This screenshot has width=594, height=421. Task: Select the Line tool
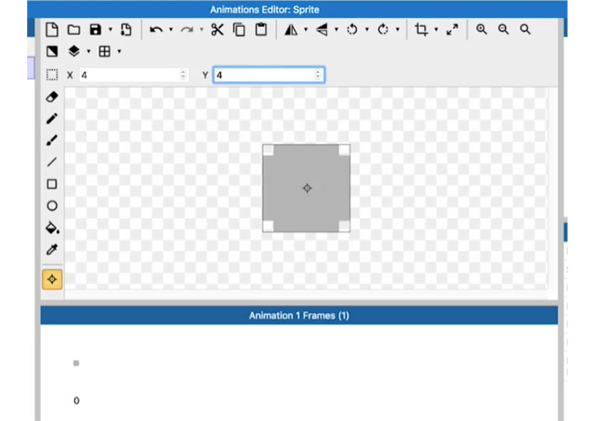tap(52, 162)
